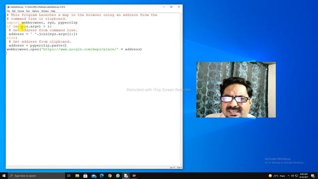Open Task View from the taskbar
The height and width of the screenshot is (179, 318).
pos(69,176)
